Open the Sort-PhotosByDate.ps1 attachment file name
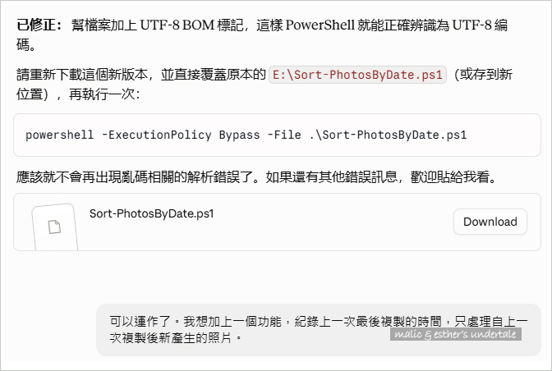 pos(151,213)
